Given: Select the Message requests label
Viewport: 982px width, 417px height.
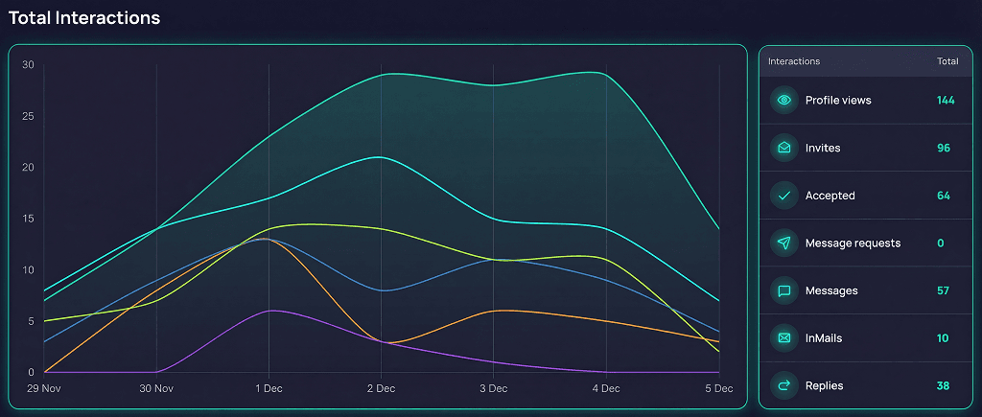Looking at the screenshot, I should [853, 243].
